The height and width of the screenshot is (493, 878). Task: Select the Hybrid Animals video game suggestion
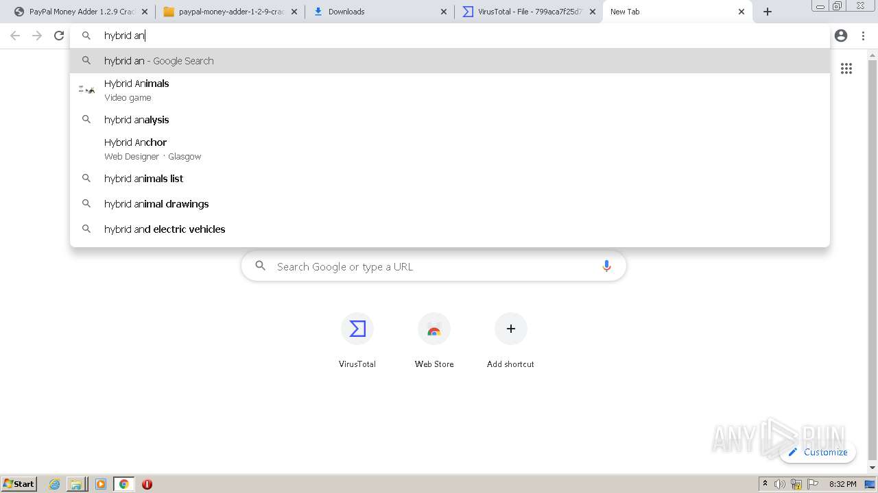click(450, 90)
